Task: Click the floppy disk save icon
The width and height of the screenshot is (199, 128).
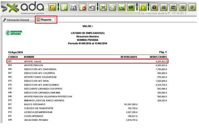Action: point(73,7)
